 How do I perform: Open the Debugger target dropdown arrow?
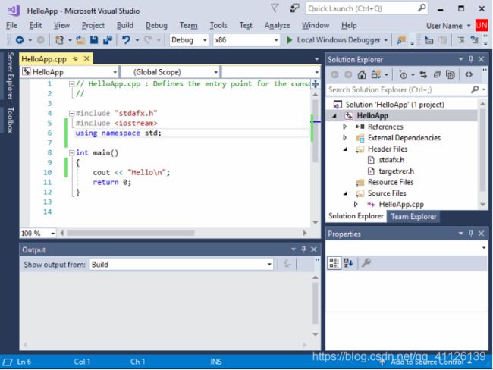(x=386, y=40)
